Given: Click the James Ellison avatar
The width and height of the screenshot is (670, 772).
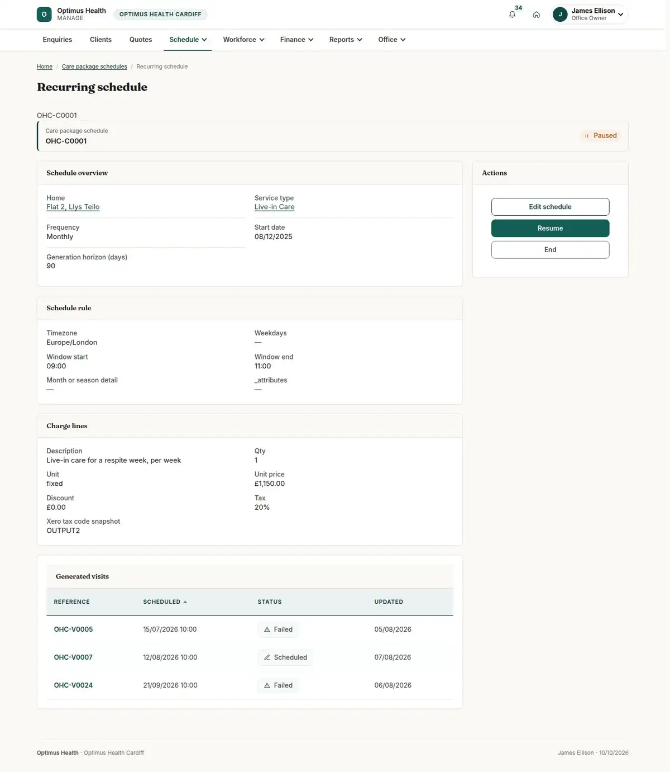Looking at the screenshot, I should [560, 15].
